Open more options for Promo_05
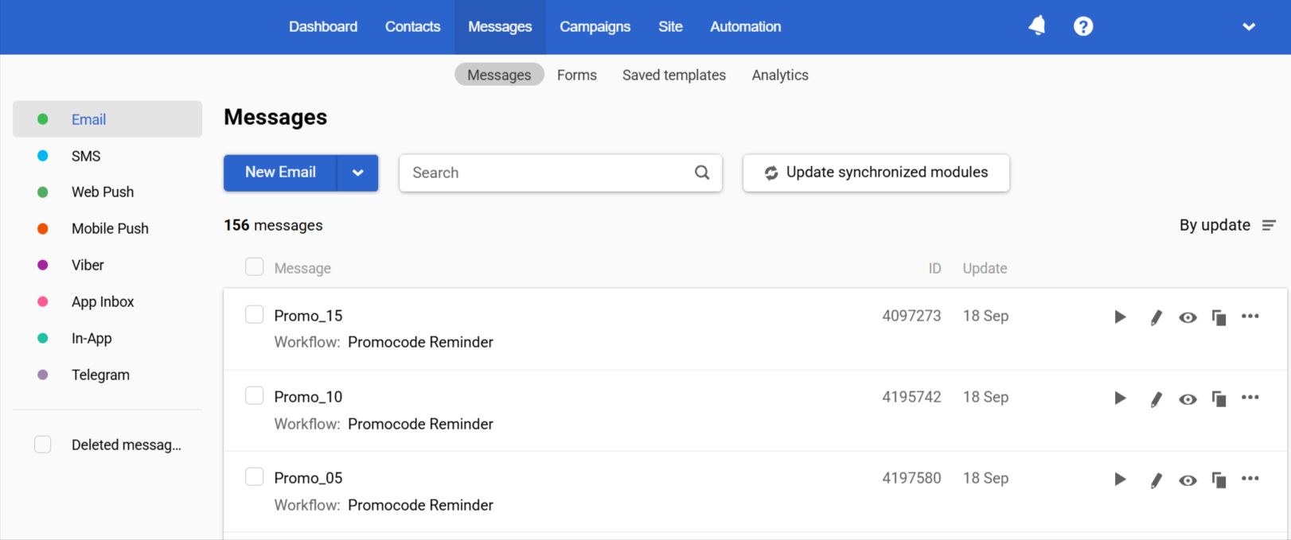The height and width of the screenshot is (540, 1291). coord(1250,478)
